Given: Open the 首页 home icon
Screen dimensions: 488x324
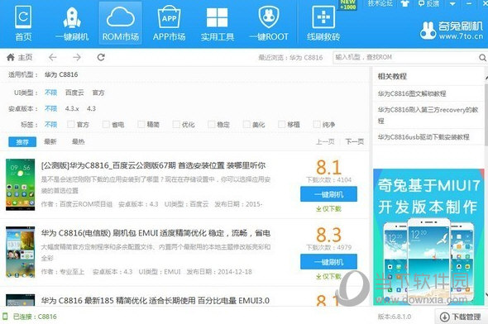Looking at the screenshot, I should [x=23, y=23].
